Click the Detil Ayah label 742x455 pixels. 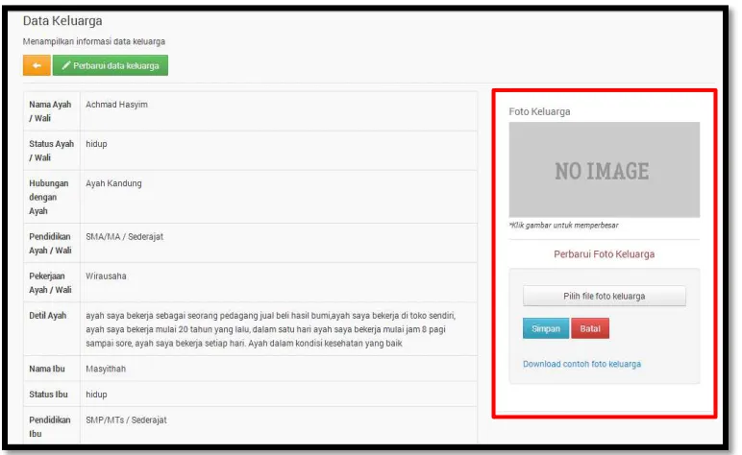[47, 316]
